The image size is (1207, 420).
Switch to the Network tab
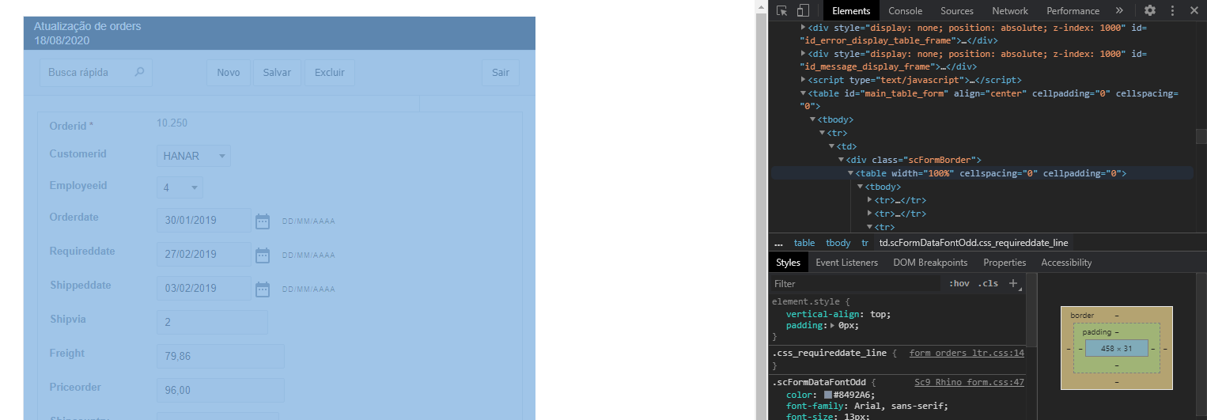point(1010,10)
